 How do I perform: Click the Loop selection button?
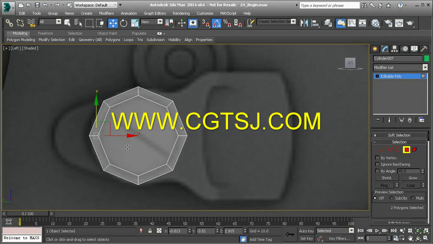point(410,185)
